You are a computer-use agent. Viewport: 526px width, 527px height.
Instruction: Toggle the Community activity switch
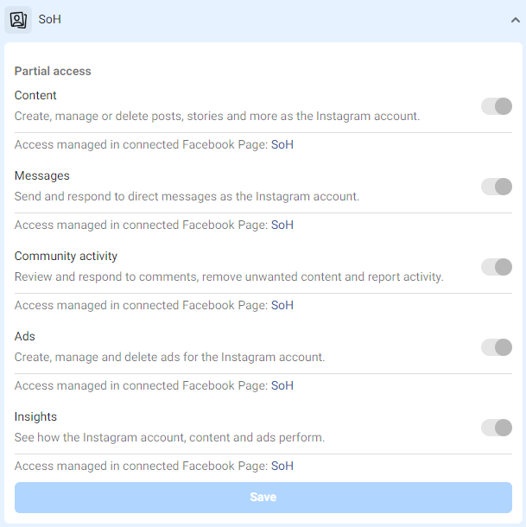tap(497, 267)
